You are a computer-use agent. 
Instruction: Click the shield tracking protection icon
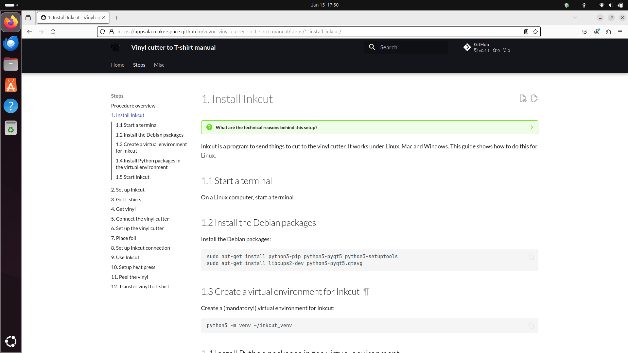(x=102, y=32)
